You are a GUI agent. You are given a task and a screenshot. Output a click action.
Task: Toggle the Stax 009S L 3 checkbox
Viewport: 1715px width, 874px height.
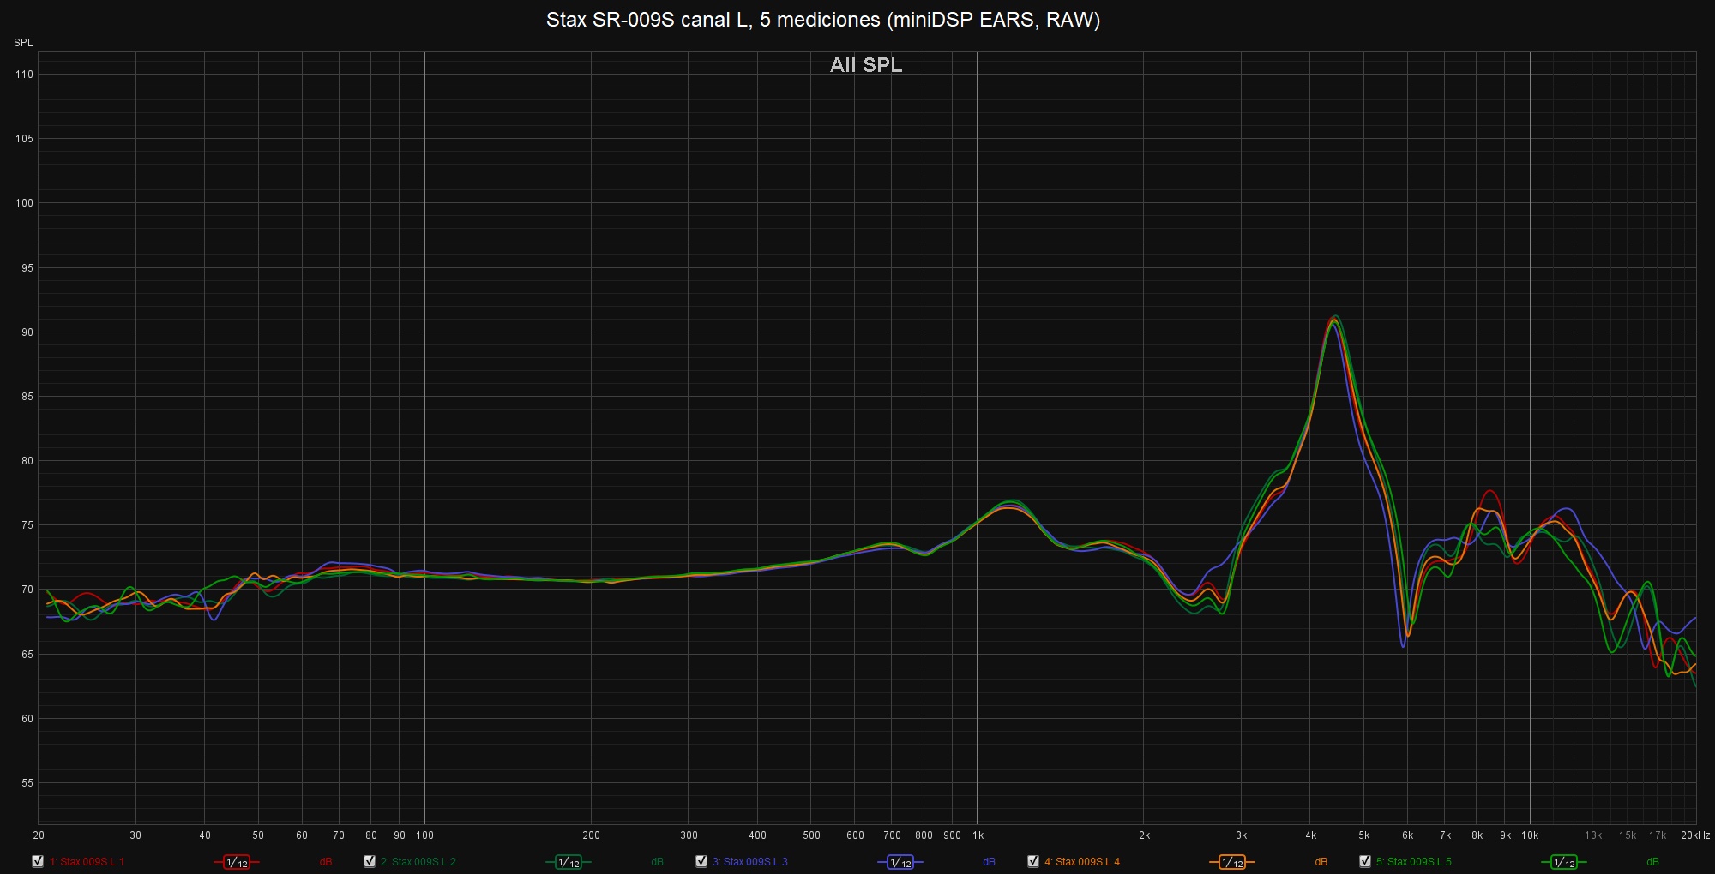pos(701,861)
